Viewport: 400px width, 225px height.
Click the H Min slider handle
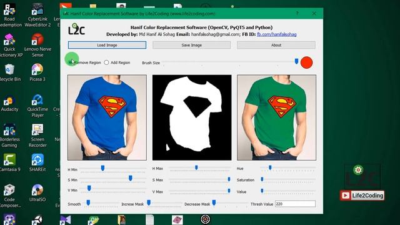102,168
